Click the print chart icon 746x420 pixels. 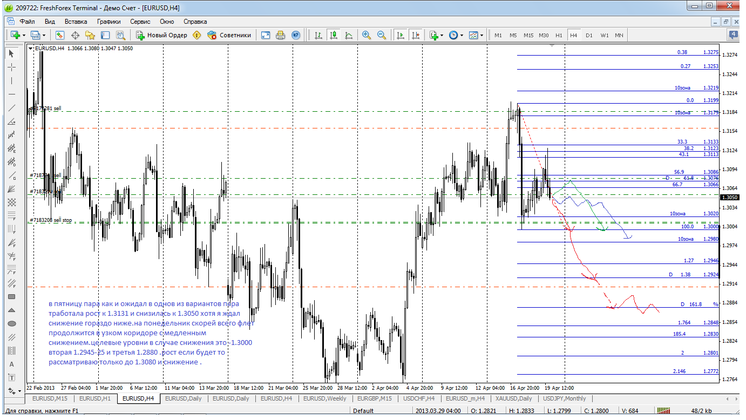click(x=280, y=35)
